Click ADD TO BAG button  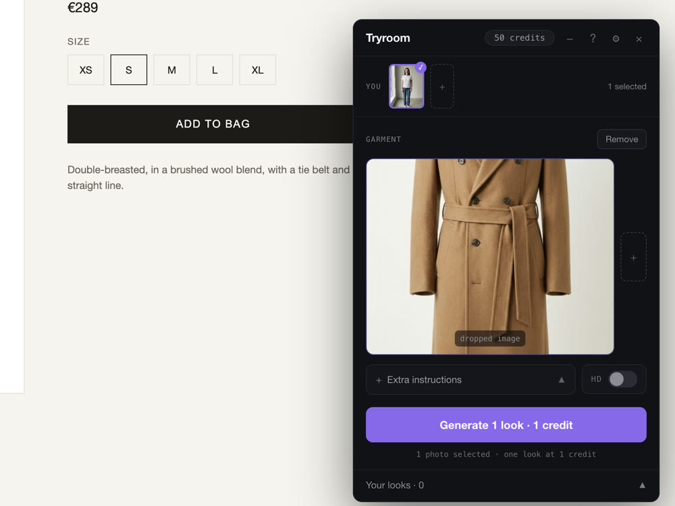tap(210, 124)
